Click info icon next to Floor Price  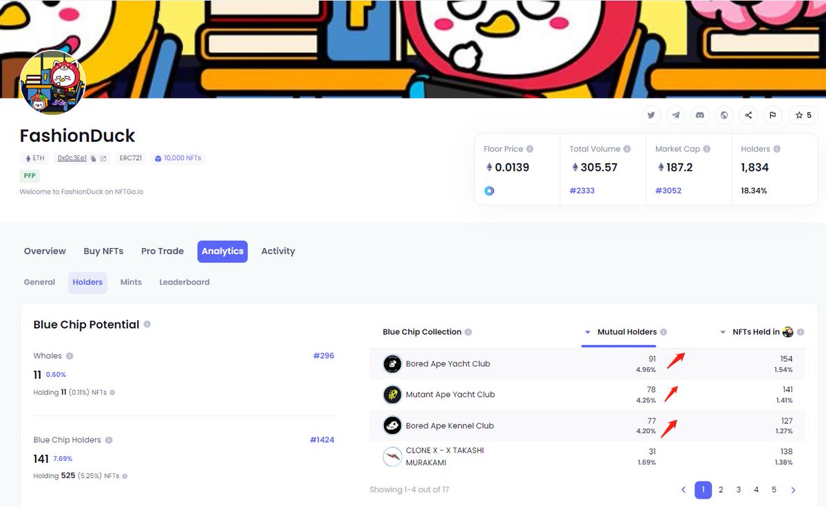tap(530, 149)
